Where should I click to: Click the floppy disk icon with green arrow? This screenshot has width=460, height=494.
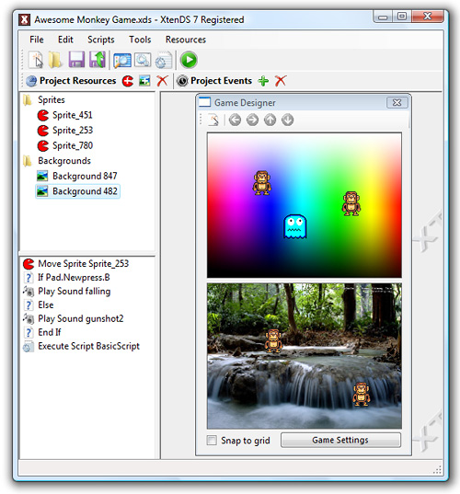(x=97, y=60)
